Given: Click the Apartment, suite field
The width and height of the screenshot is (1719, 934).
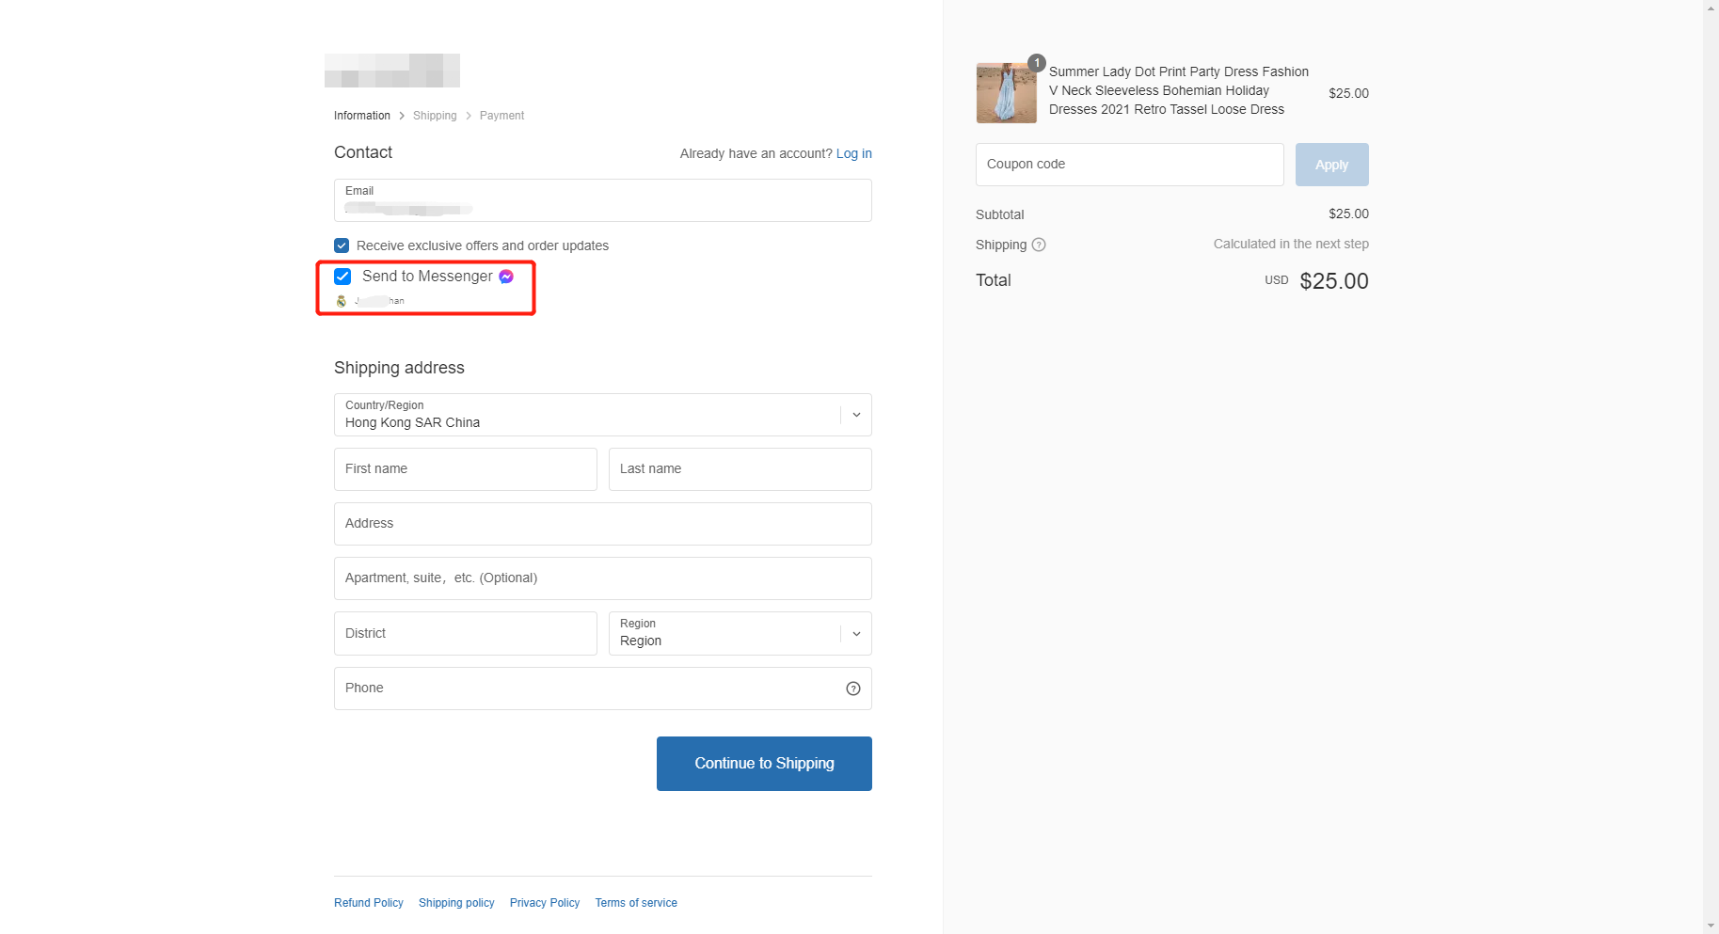Looking at the screenshot, I should (603, 578).
